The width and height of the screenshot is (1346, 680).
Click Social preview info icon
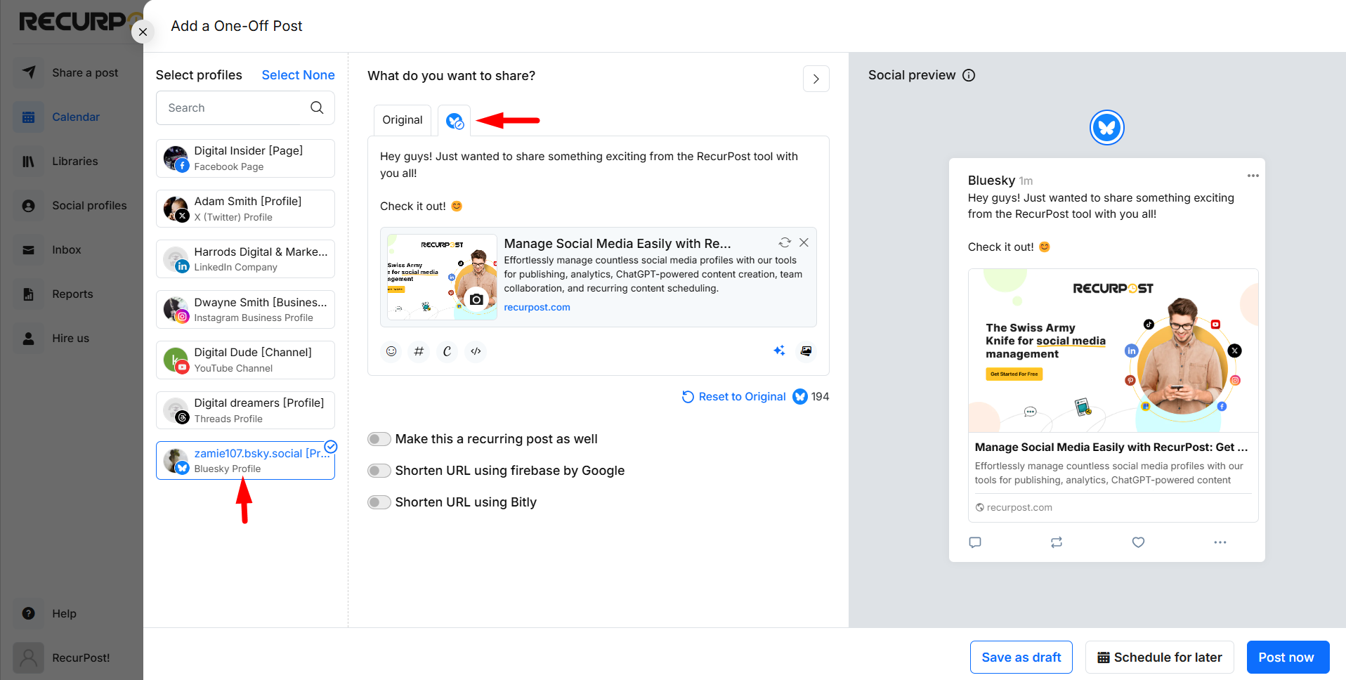[969, 75]
